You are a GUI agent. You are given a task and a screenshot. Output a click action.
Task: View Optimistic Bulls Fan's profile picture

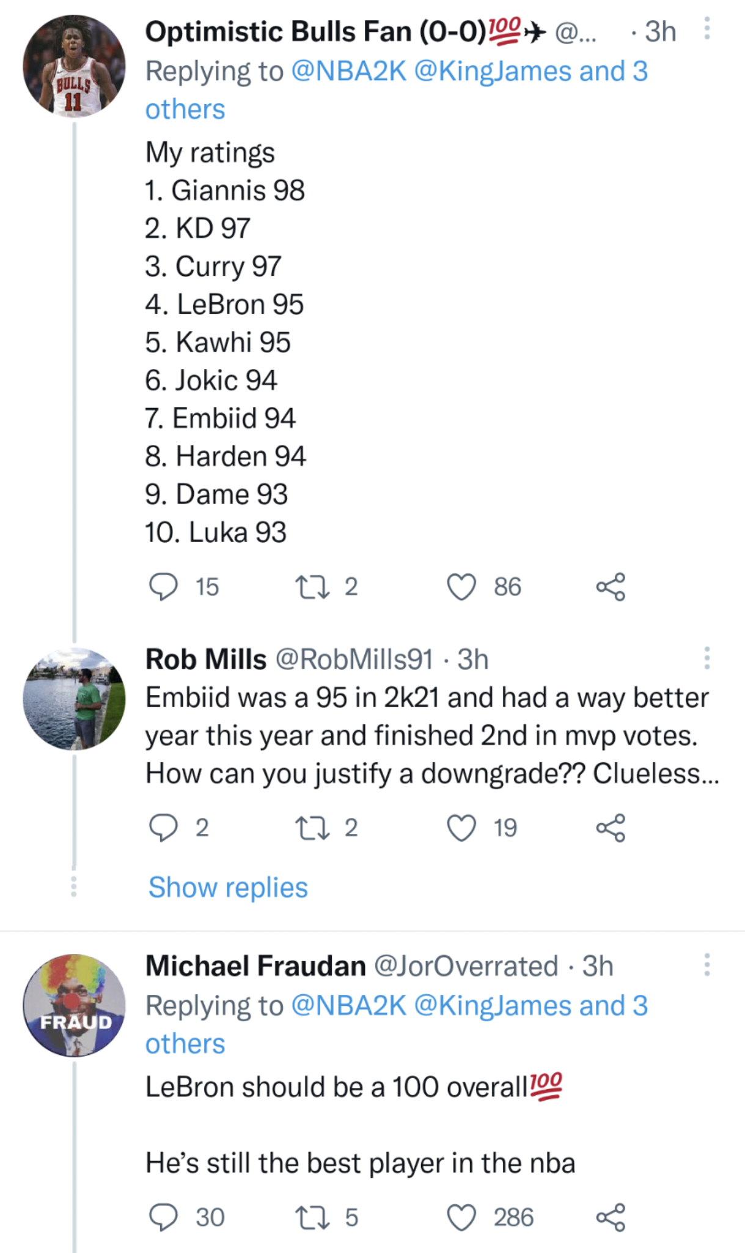coord(74,67)
